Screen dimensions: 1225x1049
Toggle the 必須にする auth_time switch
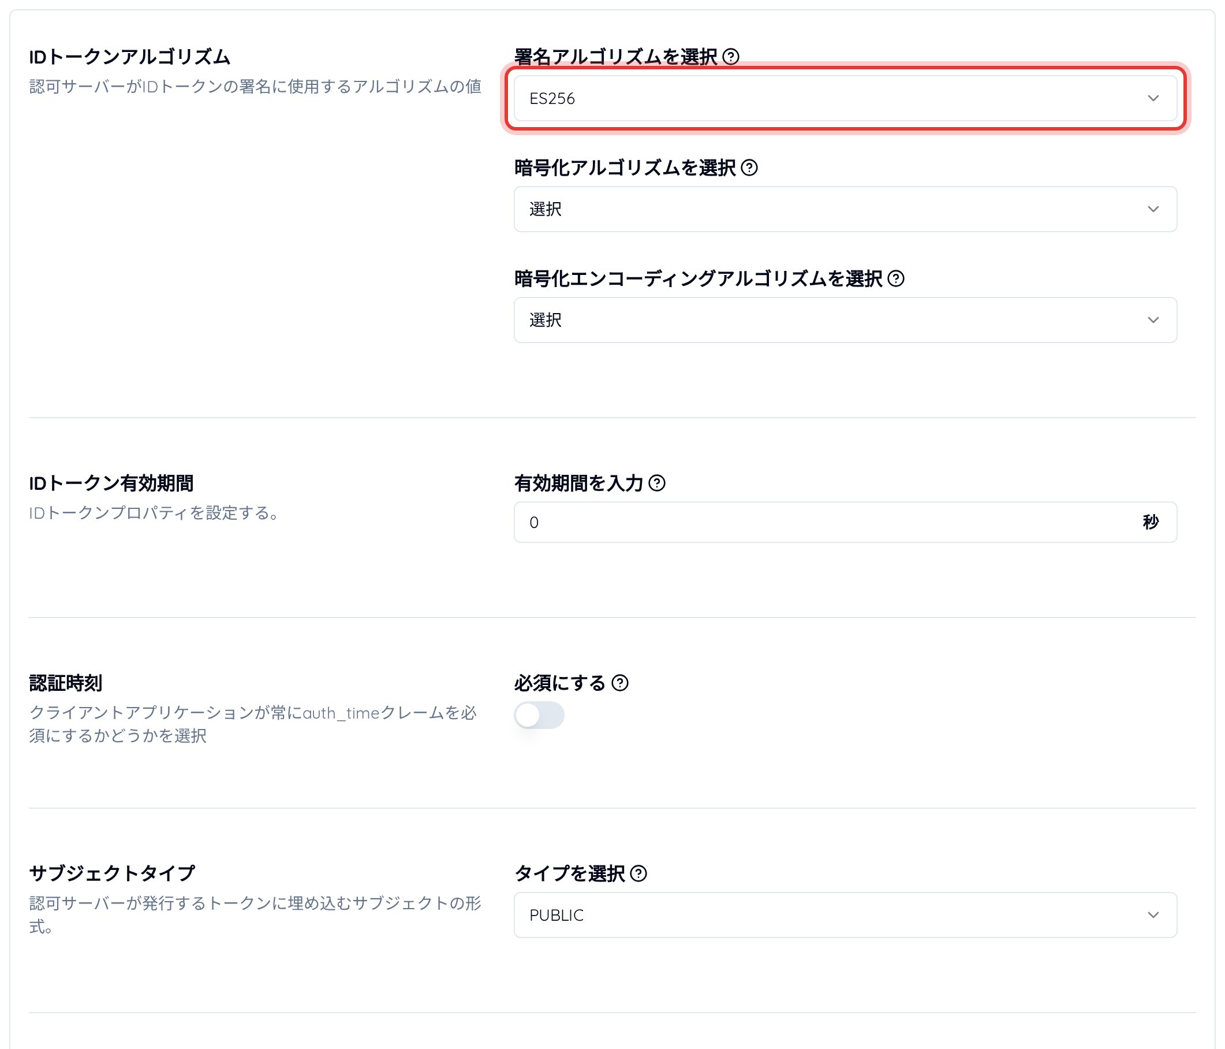tap(539, 715)
